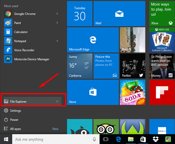175x144 pixels.
Task: Open Google Chrome from Most used
Action: tap(25, 14)
